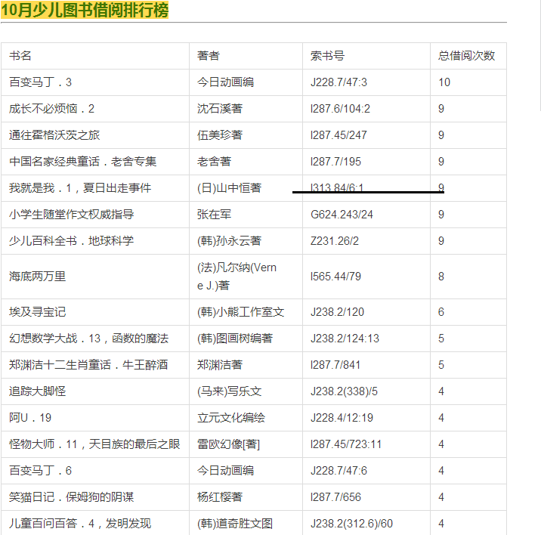Select book title 百变马丁．6

click(x=40, y=471)
